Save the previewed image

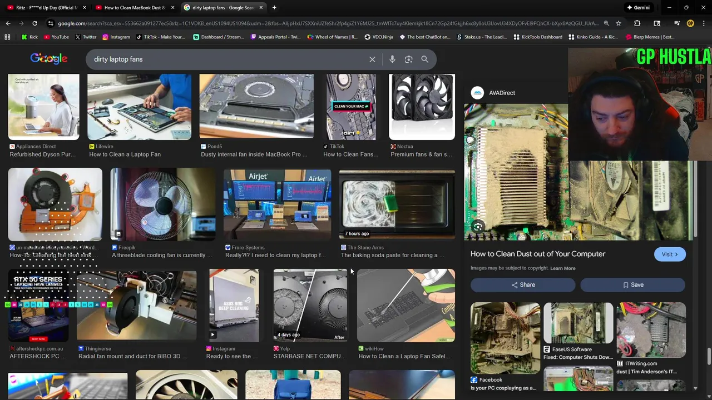(633, 285)
